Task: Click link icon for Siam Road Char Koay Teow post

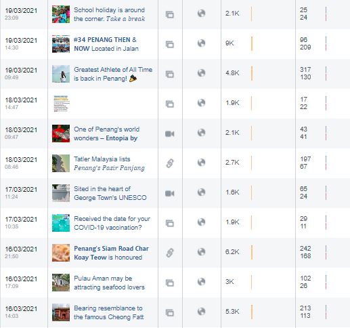Action: [170, 253]
